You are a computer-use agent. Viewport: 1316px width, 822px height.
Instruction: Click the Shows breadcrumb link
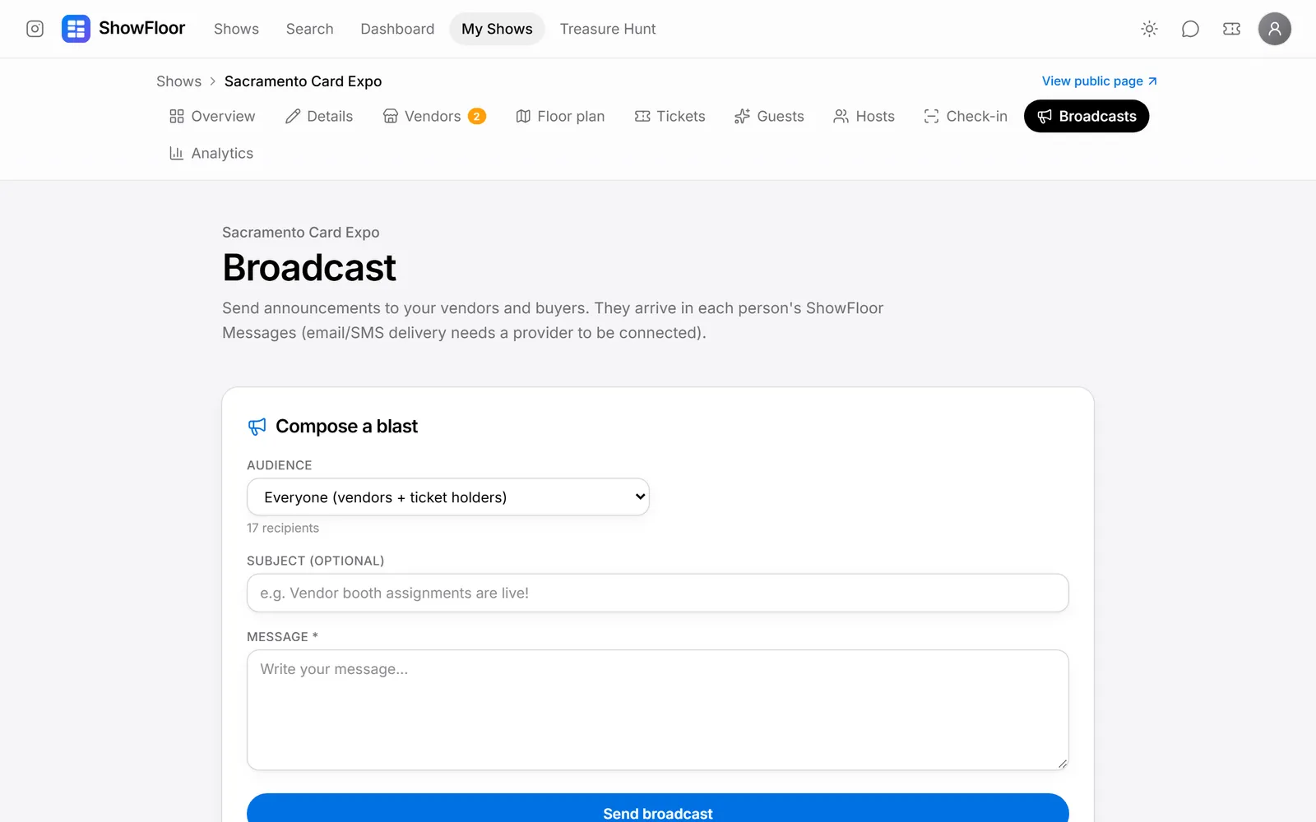click(x=178, y=81)
